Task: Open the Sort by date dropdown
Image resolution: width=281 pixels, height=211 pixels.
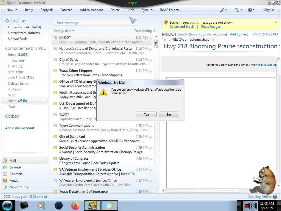Action: (x=64, y=31)
